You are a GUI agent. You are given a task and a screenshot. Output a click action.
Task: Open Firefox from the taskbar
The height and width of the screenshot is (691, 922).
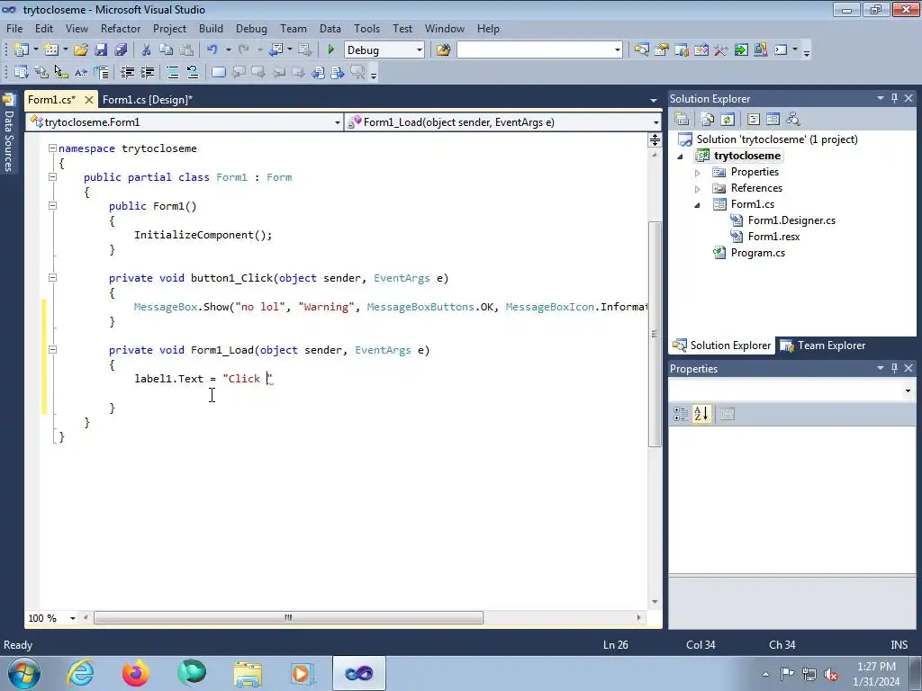click(135, 673)
